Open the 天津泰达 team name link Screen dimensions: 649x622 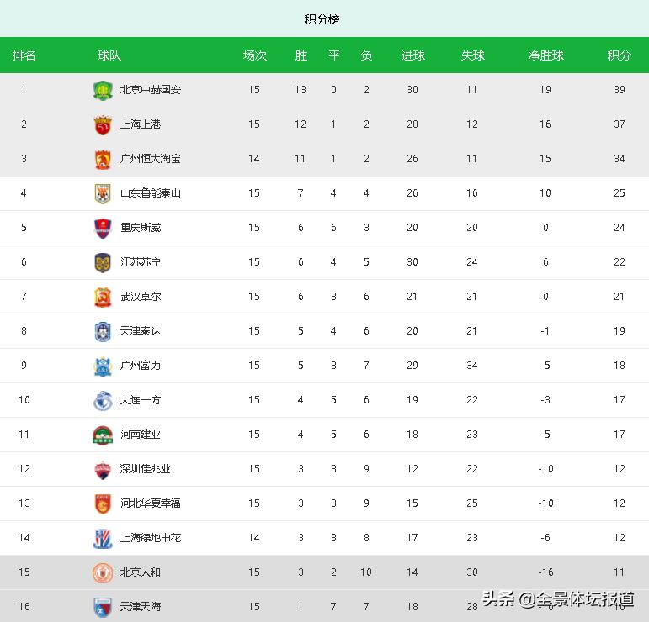click(141, 331)
